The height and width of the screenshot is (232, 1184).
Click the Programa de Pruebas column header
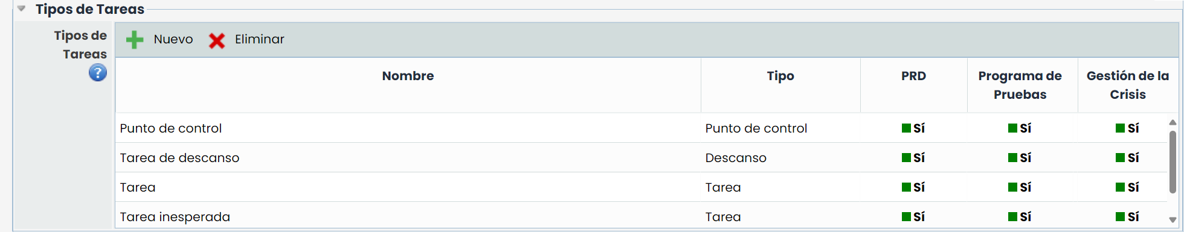point(1020,85)
